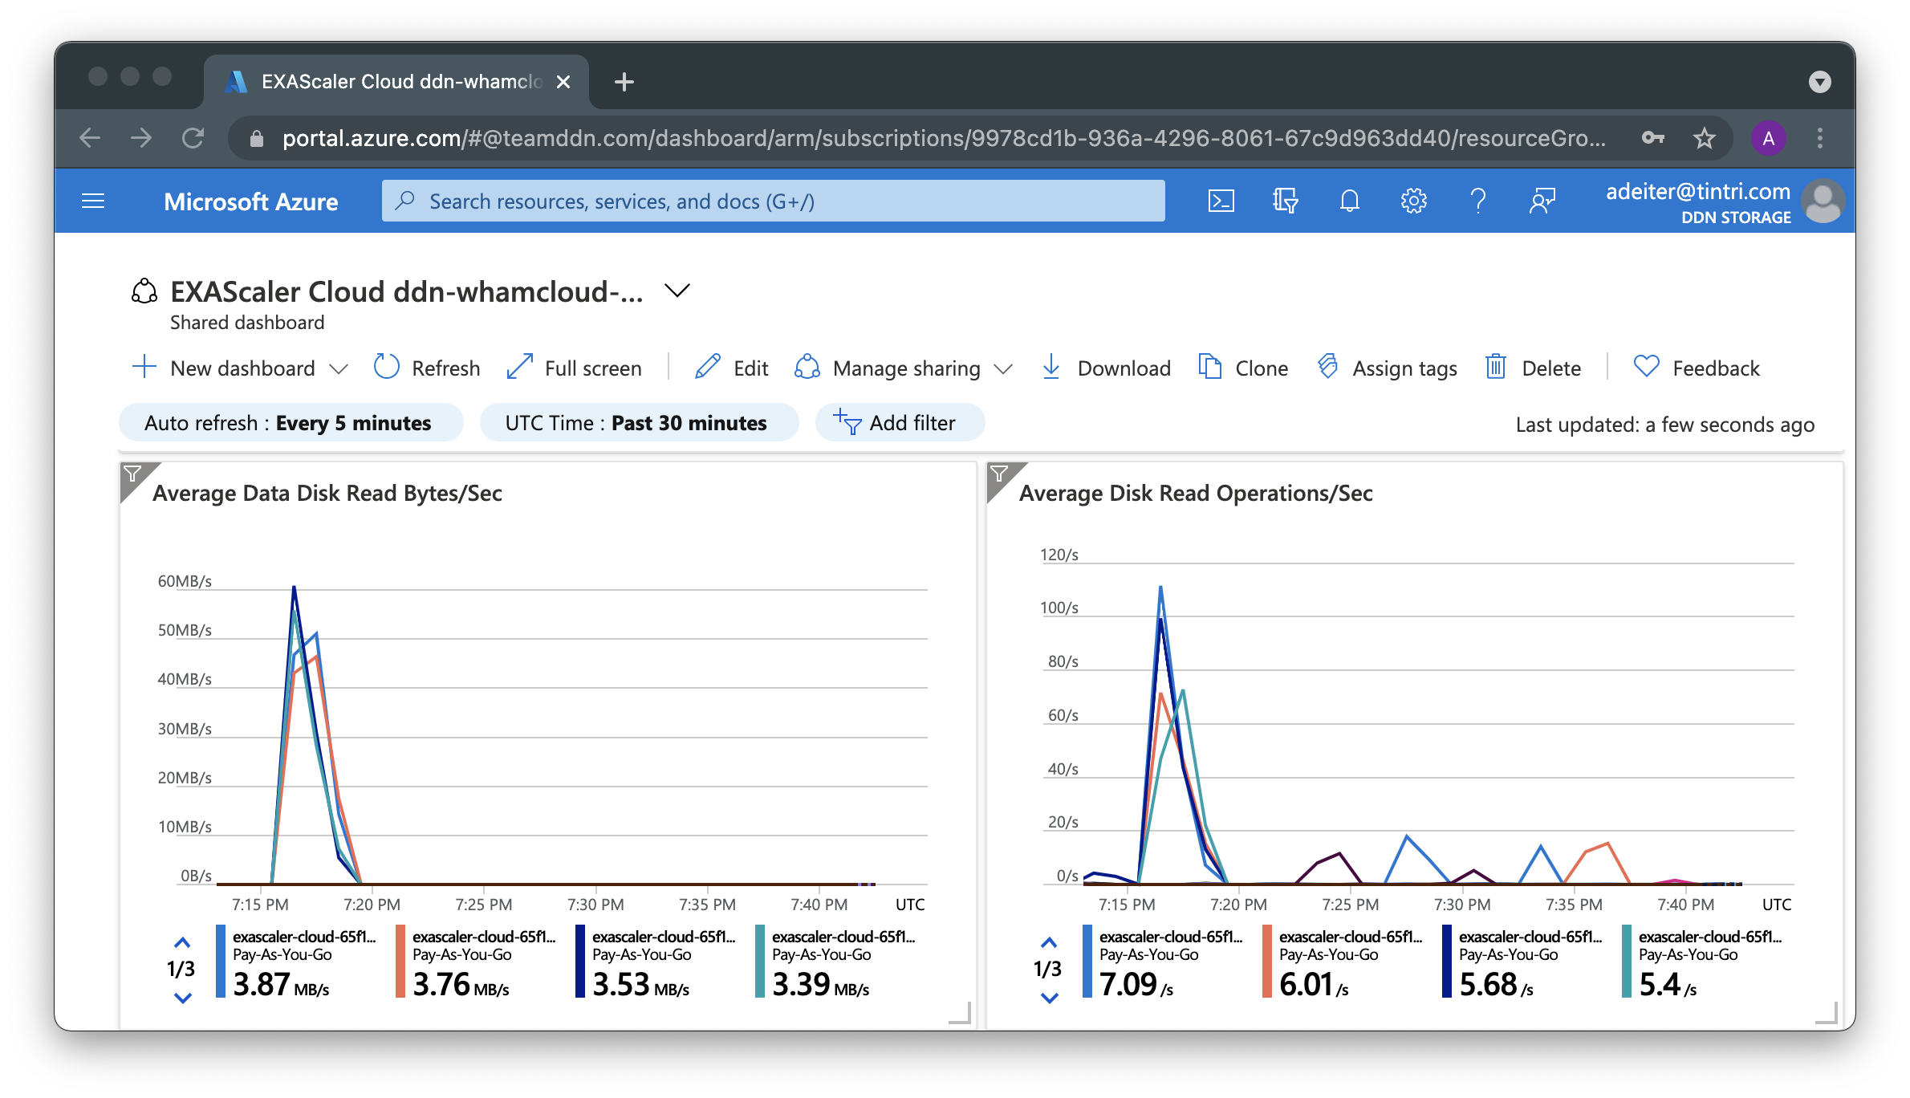Click Download in the dashboard toolbar
This screenshot has width=1910, height=1098.
(x=1106, y=368)
